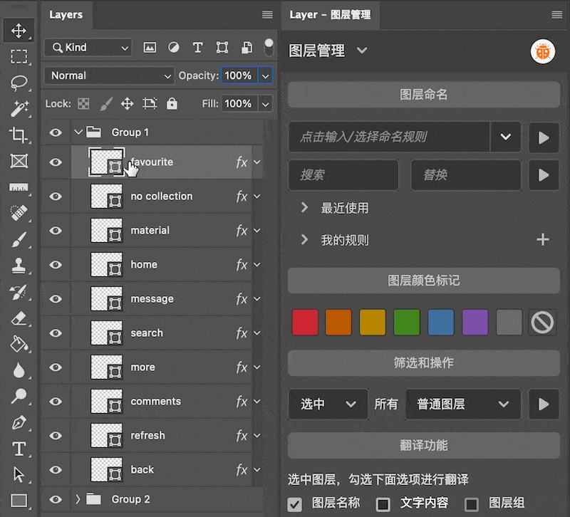Open the 选中 action dropdown
Image resolution: width=570 pixels, height=517 pixels.
coord(328,404)
